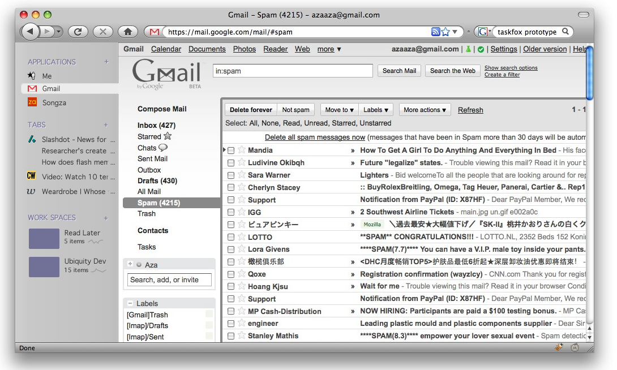
Task: Click the CW icon for Video tab
Action: [31, 176]
